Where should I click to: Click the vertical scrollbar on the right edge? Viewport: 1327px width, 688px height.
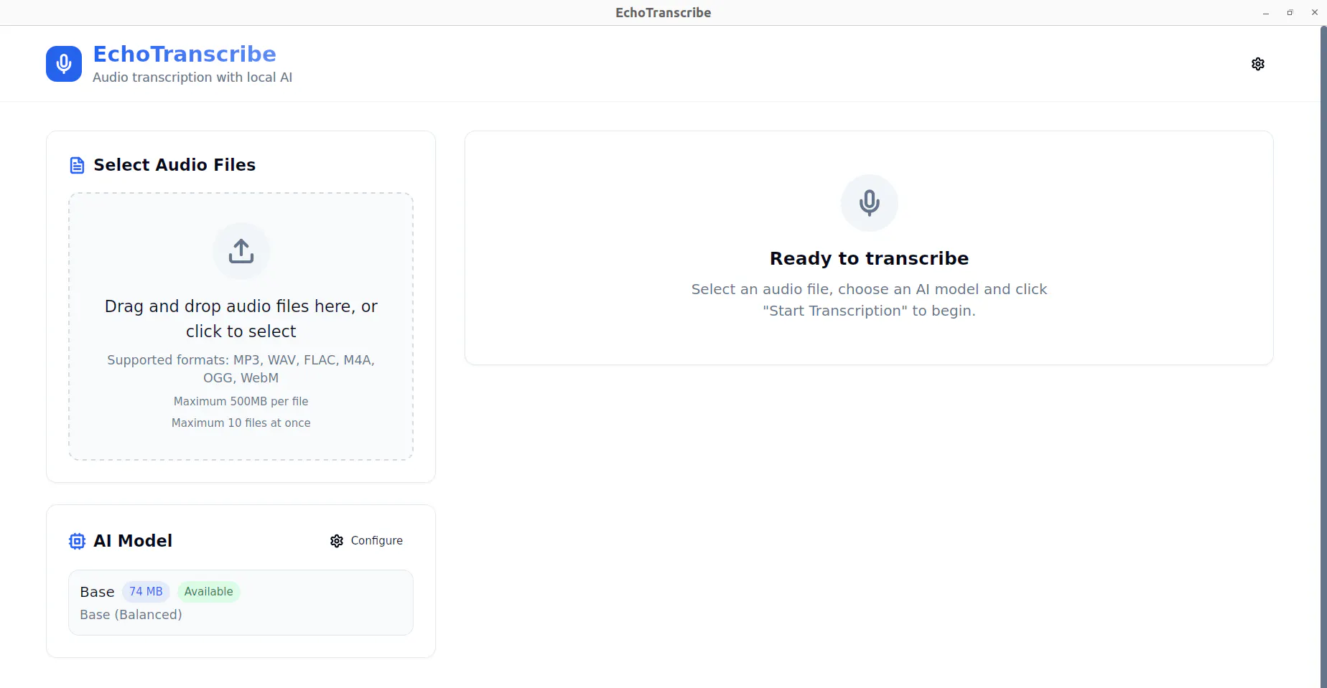pos(1323,357)
